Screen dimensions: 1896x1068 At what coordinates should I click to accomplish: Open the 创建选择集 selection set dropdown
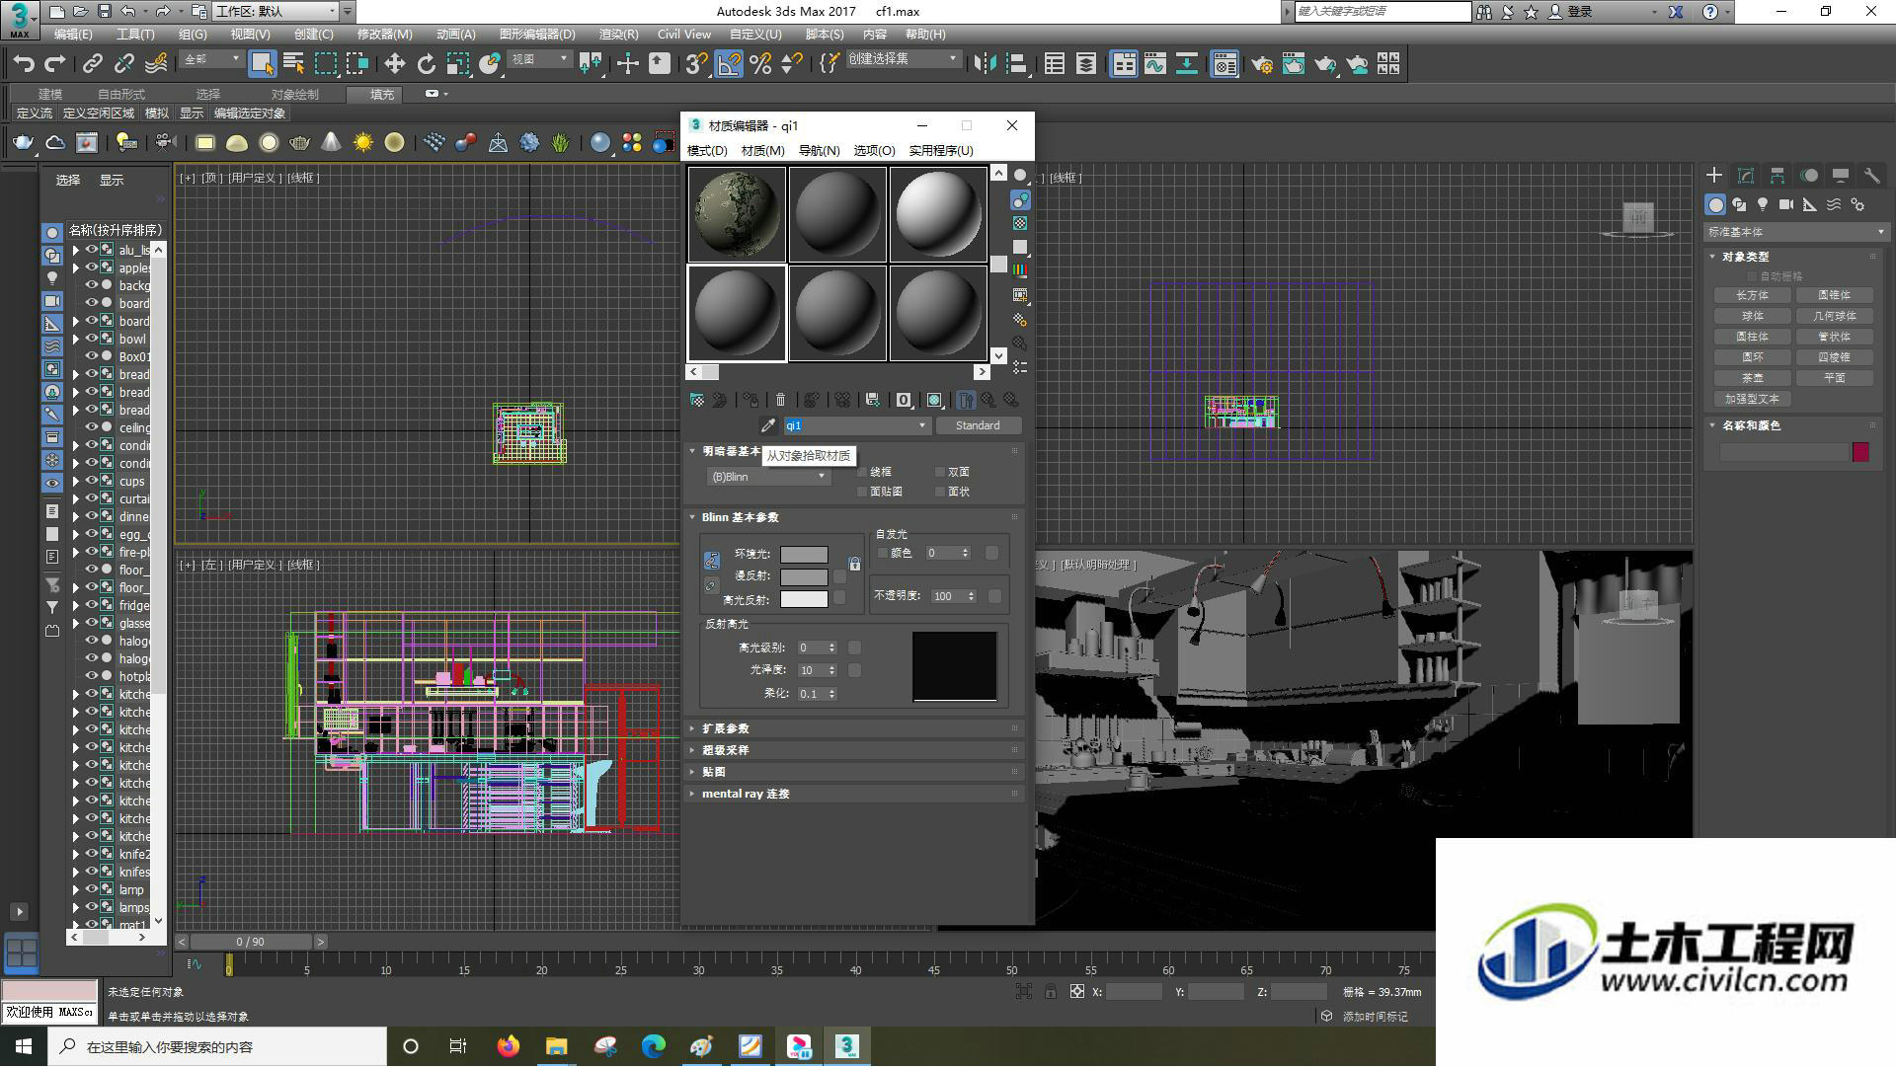[904, 59]
